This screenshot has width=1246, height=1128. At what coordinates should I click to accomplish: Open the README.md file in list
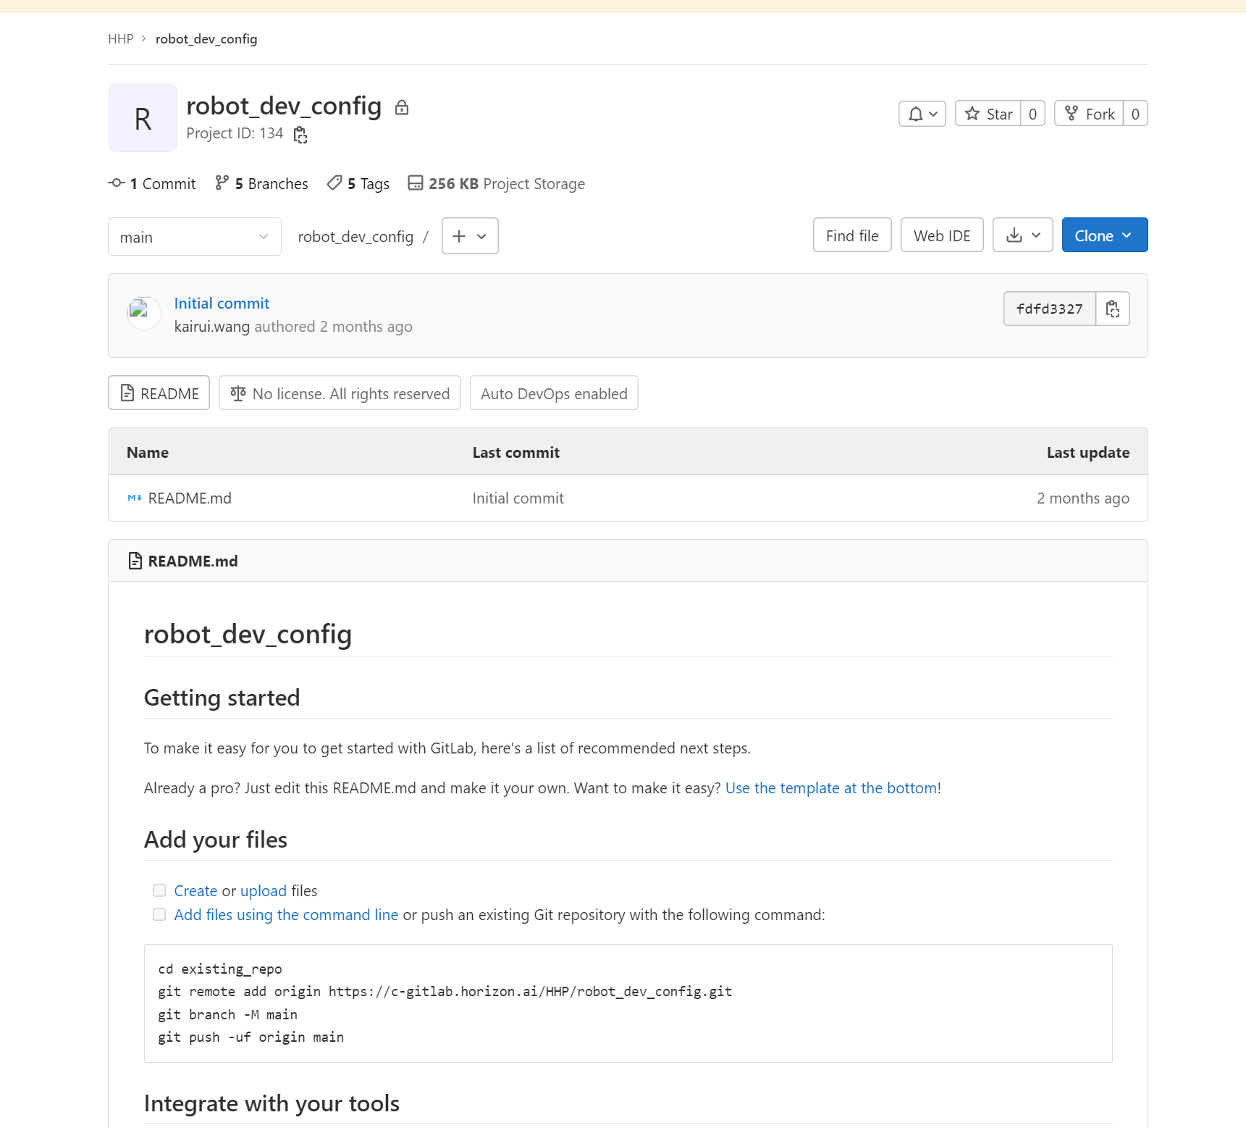pos(190,498)
